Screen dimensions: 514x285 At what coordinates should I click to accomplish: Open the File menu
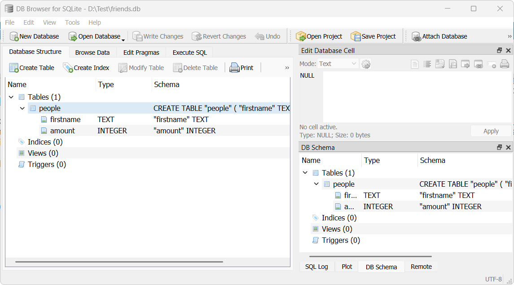pyautogui.click(x=10, y=22)
